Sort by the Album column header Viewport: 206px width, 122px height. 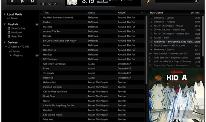[x=121, y=13]
